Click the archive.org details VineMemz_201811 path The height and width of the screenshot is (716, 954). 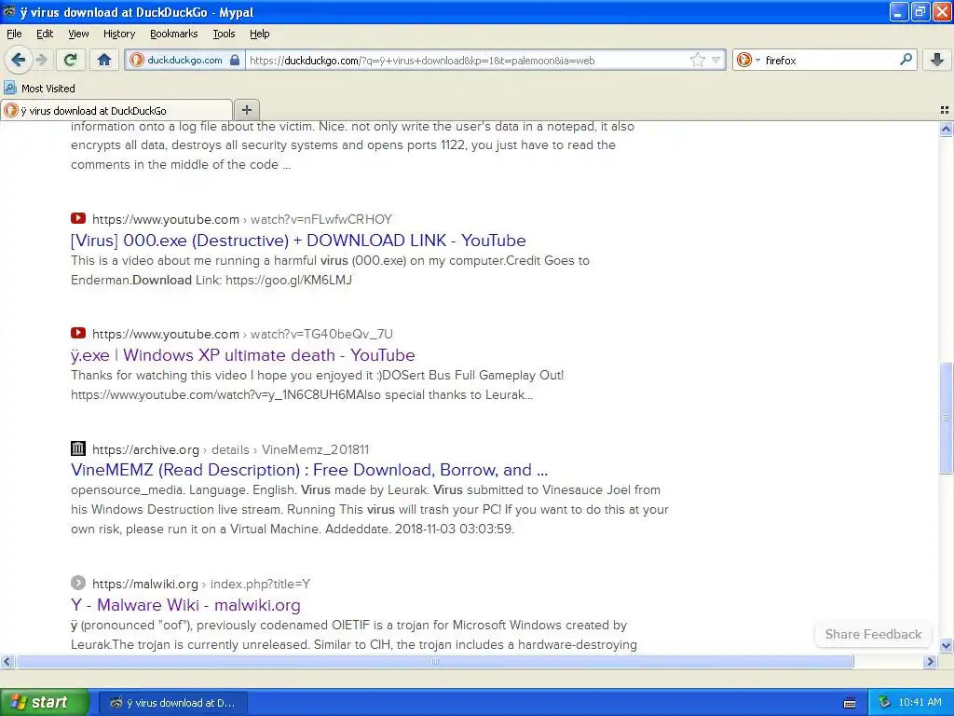pyautogui.click(x=231, y=449)
